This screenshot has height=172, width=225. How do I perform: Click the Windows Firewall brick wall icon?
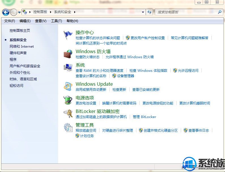(x=68, y=54)
